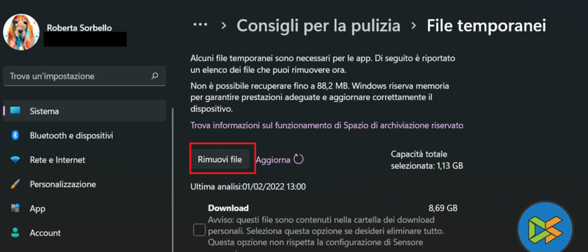This screenshot has height=252, width=588.
Task: Click the Aggiorna refresh spinner icon
Action: 298,159
